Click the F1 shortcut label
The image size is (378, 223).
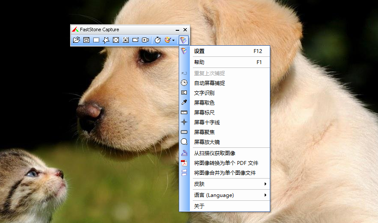(259, 62)
